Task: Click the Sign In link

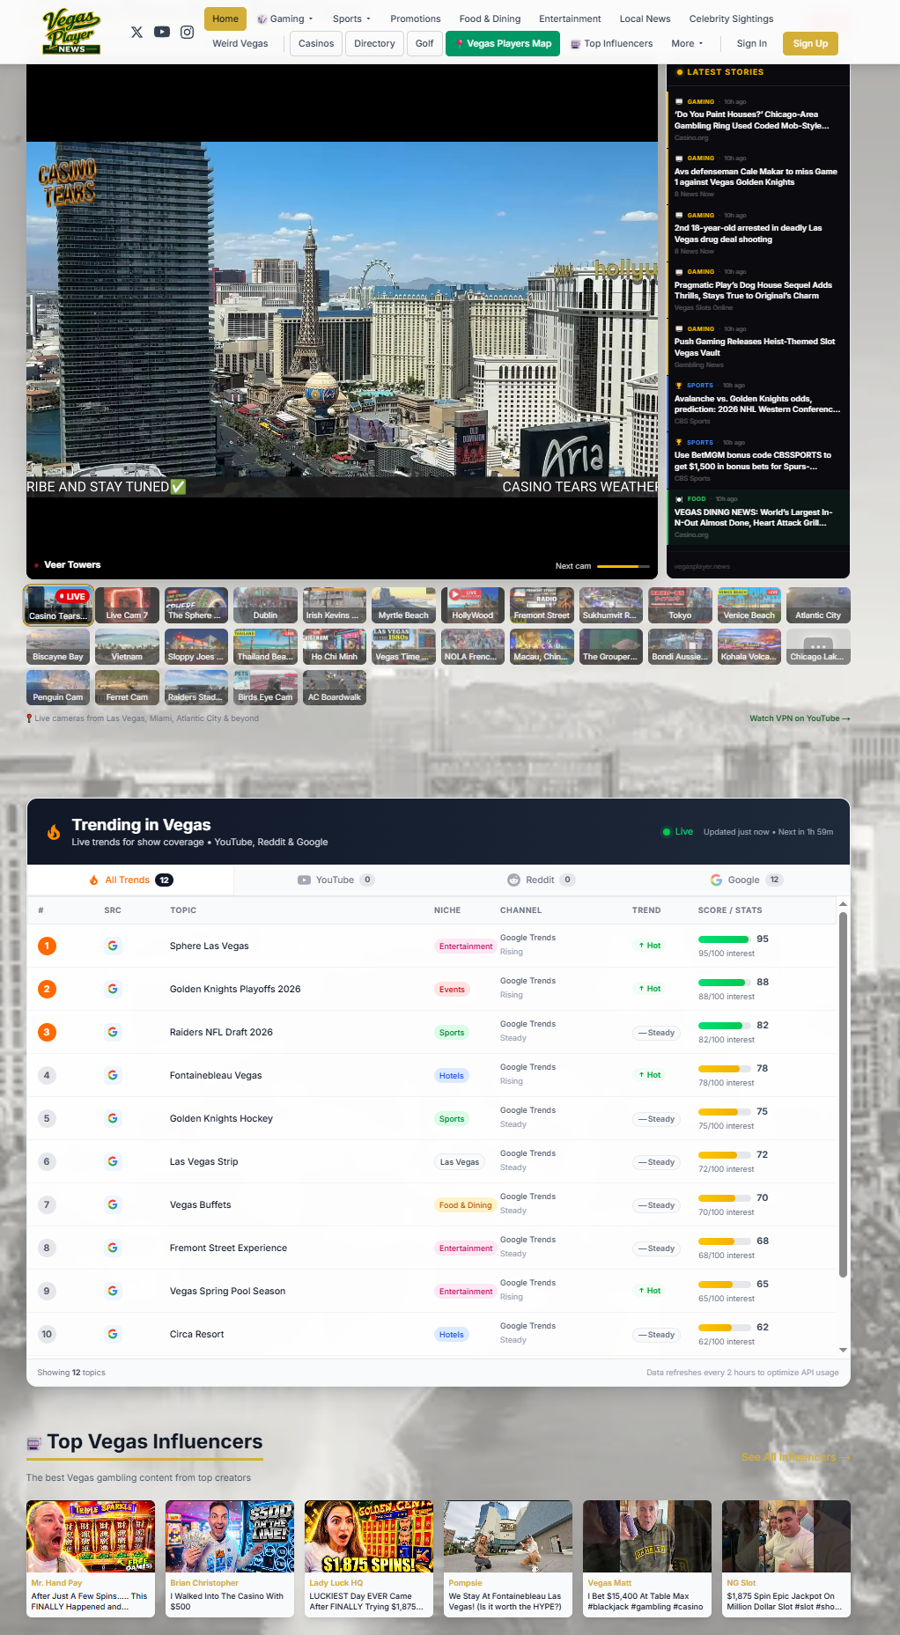Action: (751, 43)
